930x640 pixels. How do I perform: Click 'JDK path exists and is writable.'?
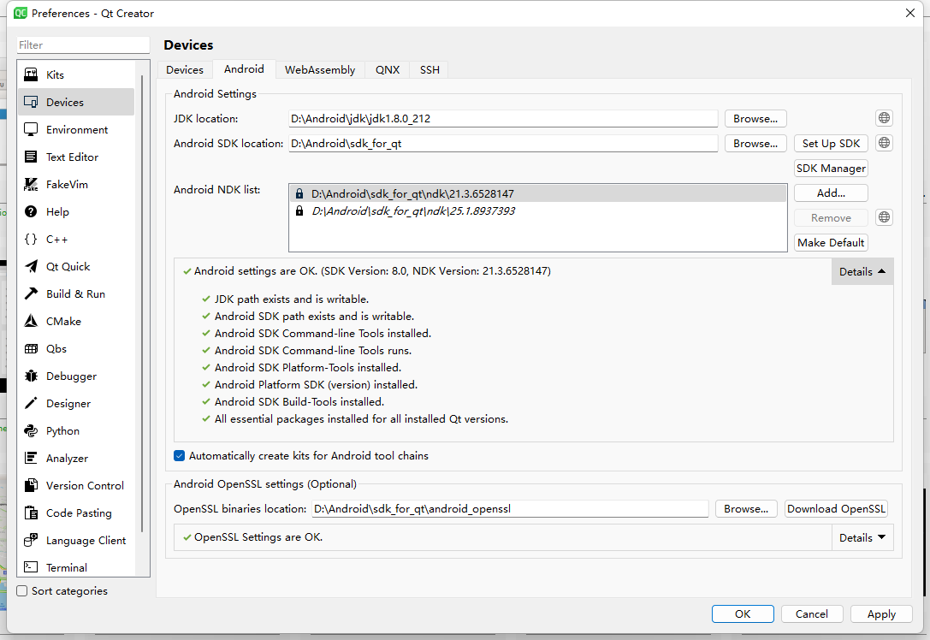coord(291,299)
